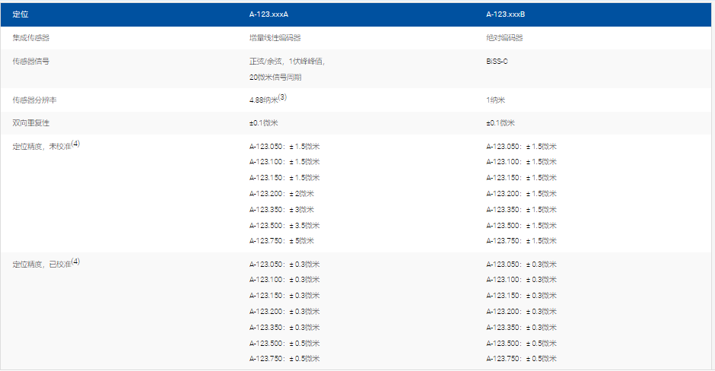This screenshot has height=371, width=715.
Task: Click the 正弦/余弦，1伏峰峰值 text line
Action: point(287,61)
